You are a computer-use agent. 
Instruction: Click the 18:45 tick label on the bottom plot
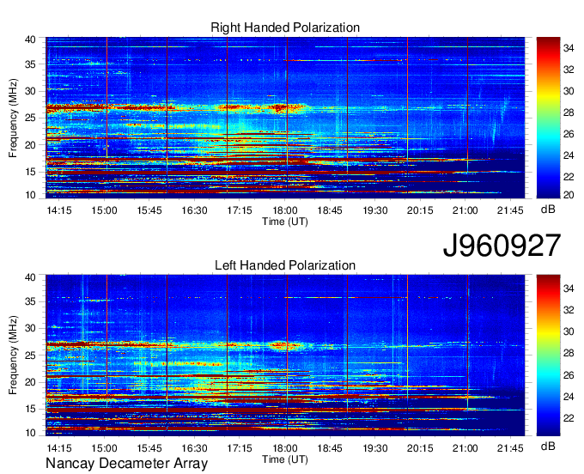330,448
